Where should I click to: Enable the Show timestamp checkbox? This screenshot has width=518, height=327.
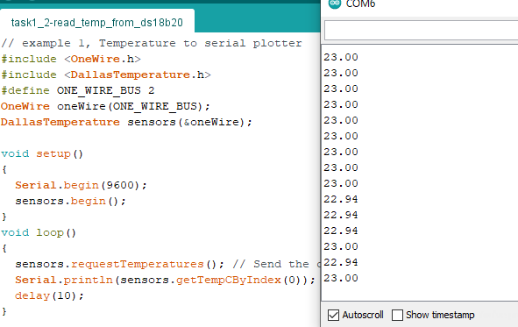coord(397,315)
